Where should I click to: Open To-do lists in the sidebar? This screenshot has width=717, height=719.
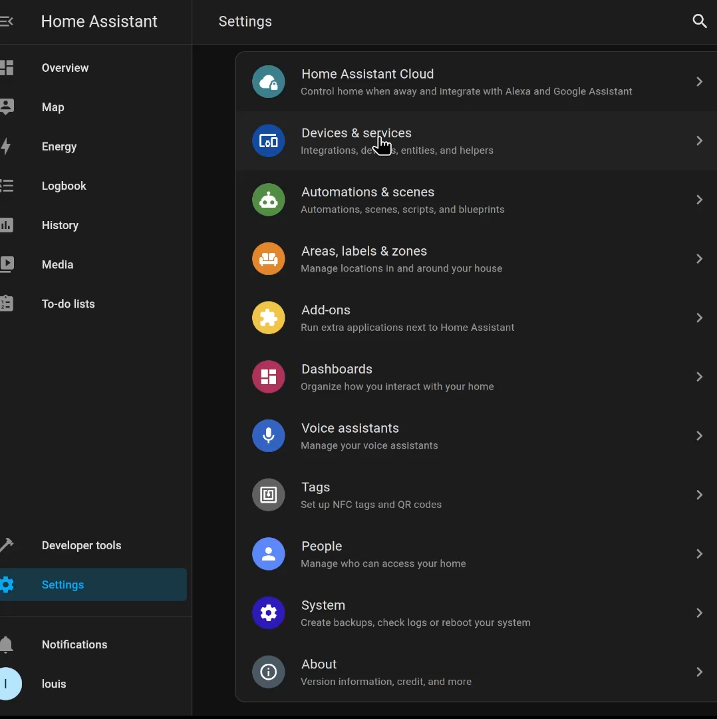[x=94, y=304]
